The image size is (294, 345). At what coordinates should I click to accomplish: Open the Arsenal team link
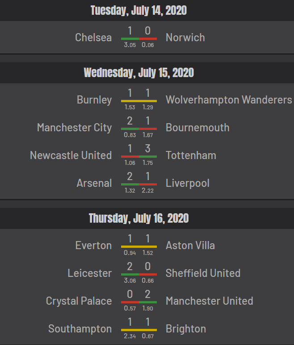coord(94,183)
